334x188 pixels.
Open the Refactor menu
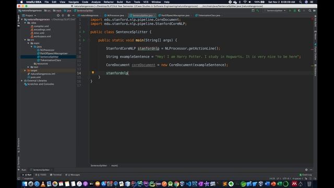tap(109, 2)
